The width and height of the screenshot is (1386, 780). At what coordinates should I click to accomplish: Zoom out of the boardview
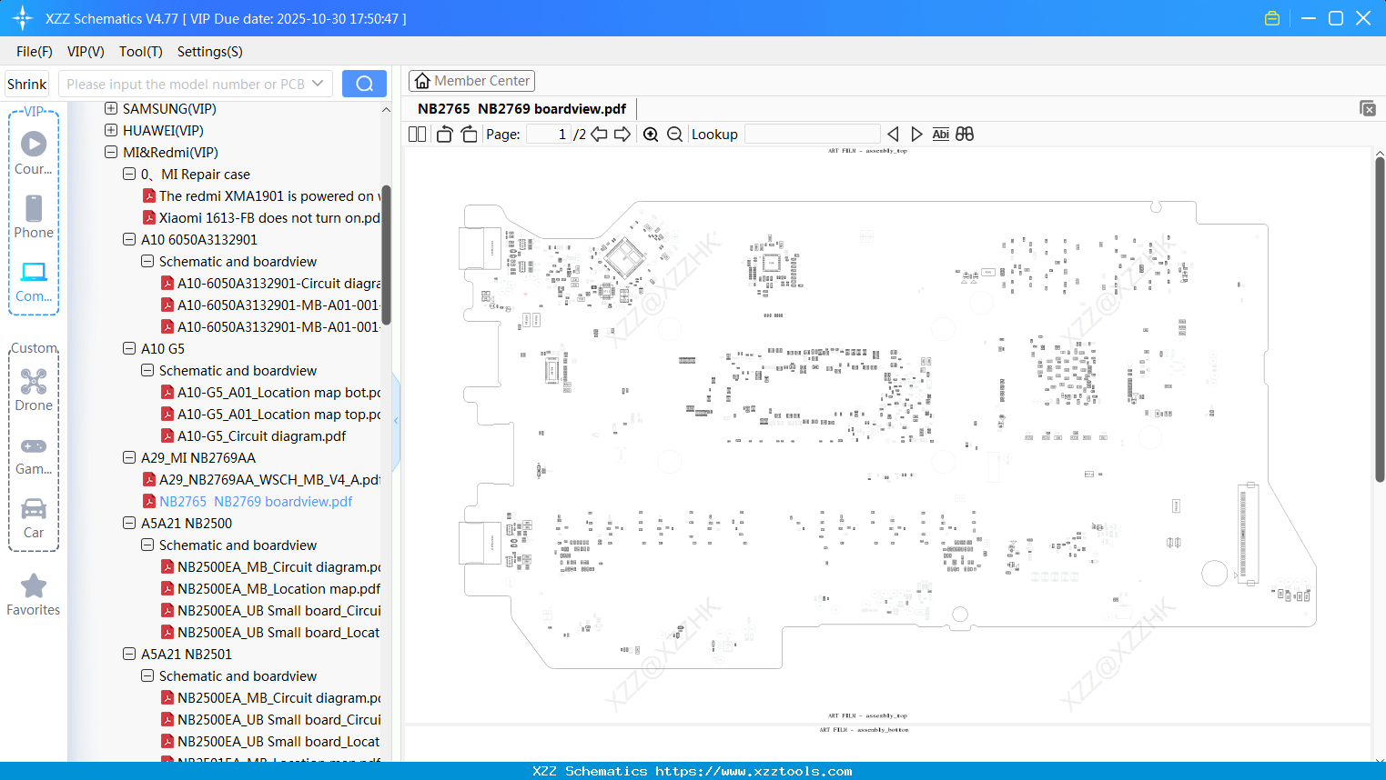pyautogui.click(x=674, y=135)
